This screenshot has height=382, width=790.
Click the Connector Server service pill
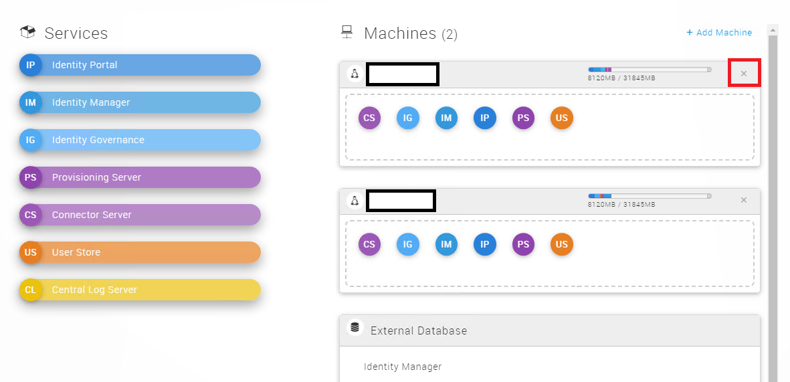(140, 215)
